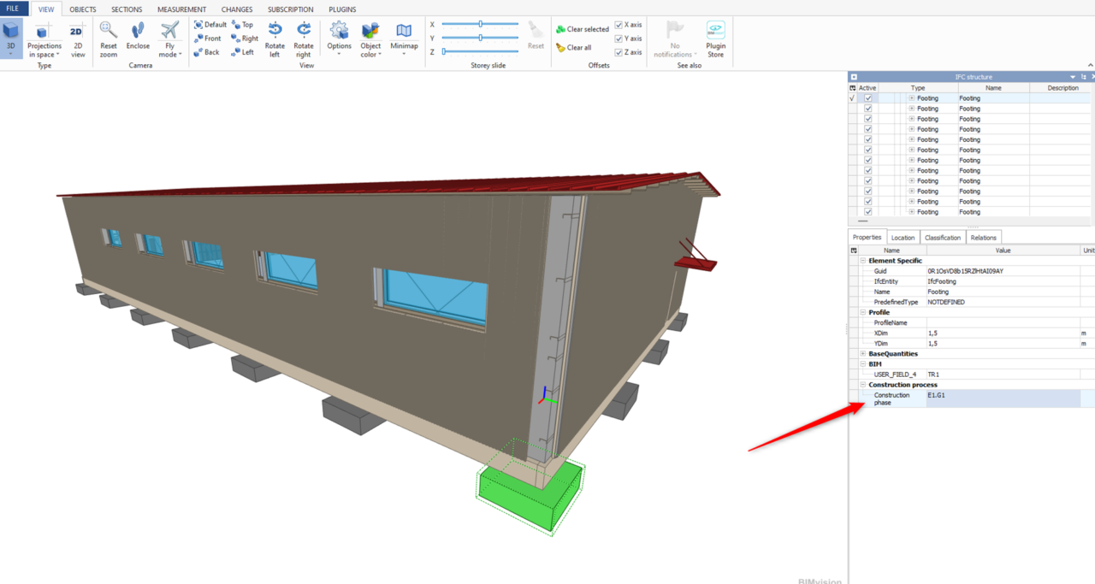Rotate the model left
The height and width of the screenshot is (584, 1095).
coord(275,39)
